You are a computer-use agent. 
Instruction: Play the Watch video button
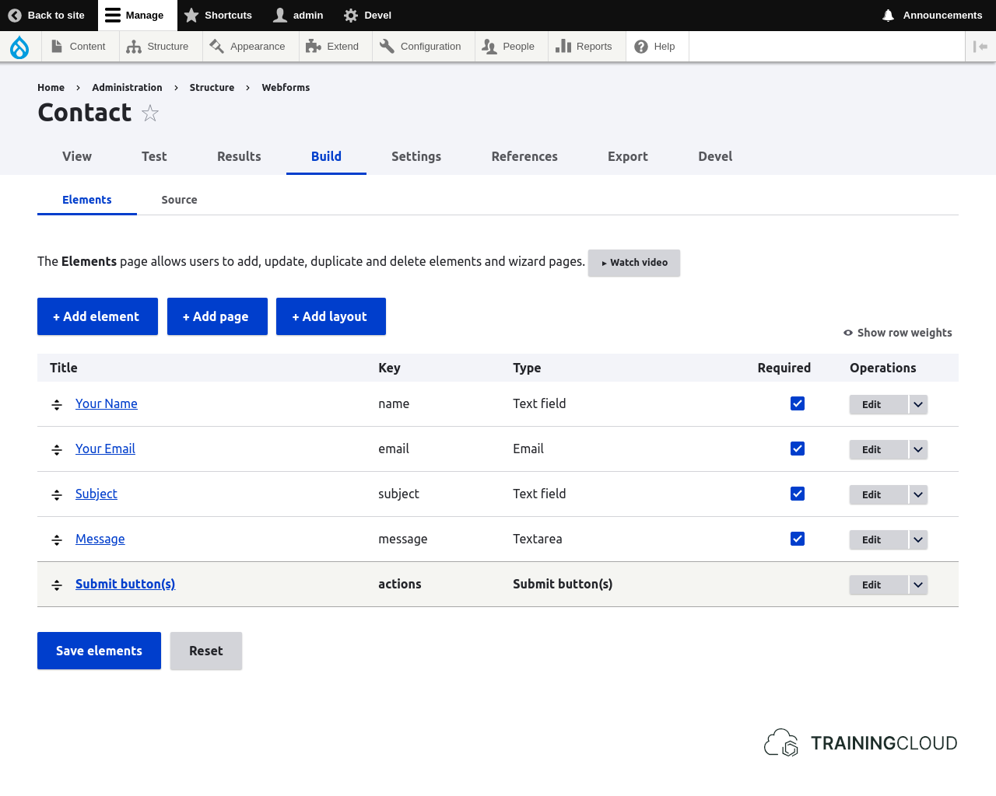click(634, 263)
